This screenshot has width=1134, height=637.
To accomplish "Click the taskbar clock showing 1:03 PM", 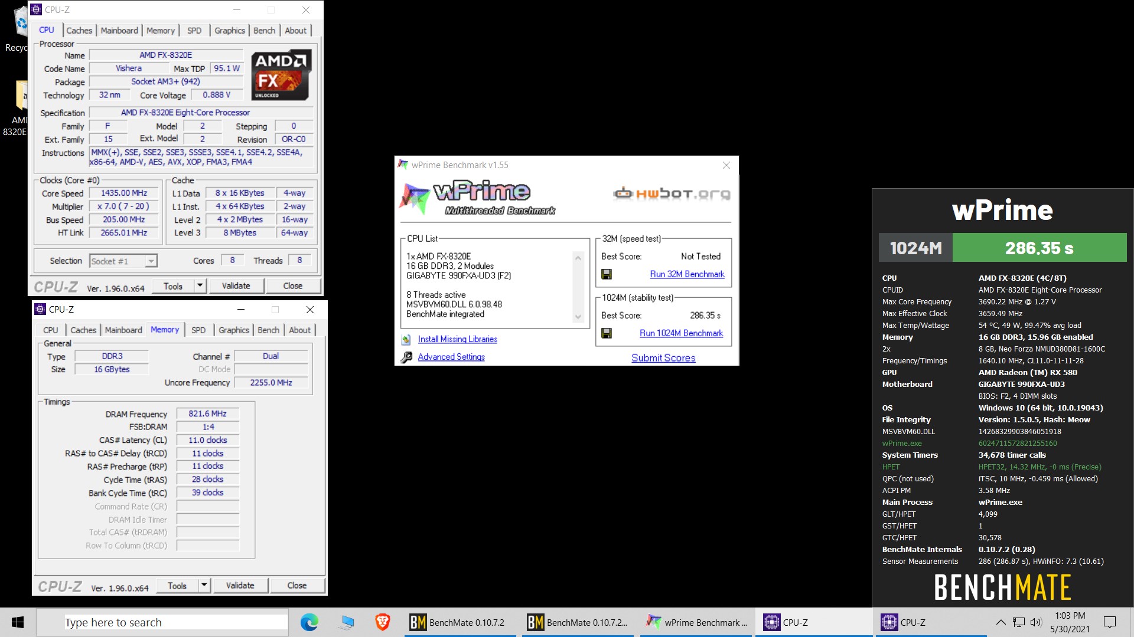I will coord(1070,622).
